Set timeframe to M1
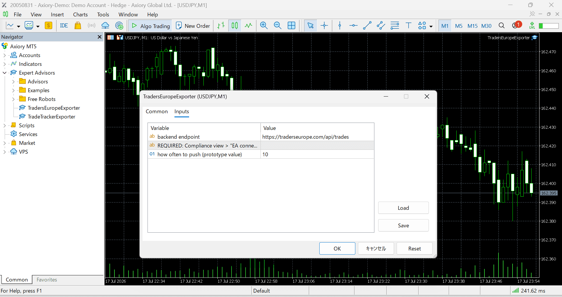The image size is (562, 297). [445, 26]
